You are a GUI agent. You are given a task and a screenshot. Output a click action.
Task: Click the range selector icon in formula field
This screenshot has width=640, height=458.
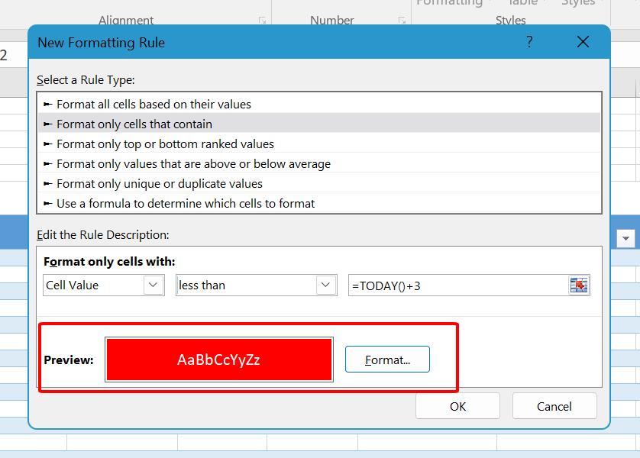[x=579, y=285]
